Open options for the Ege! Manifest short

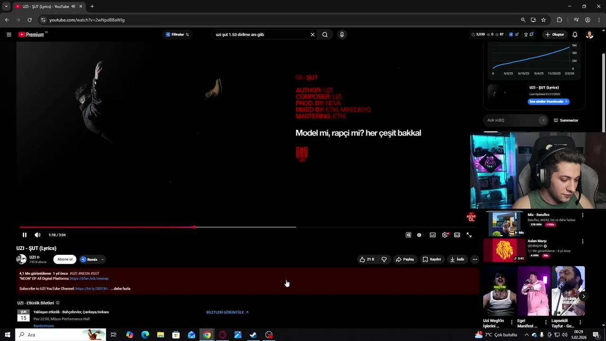coord(546,323)
